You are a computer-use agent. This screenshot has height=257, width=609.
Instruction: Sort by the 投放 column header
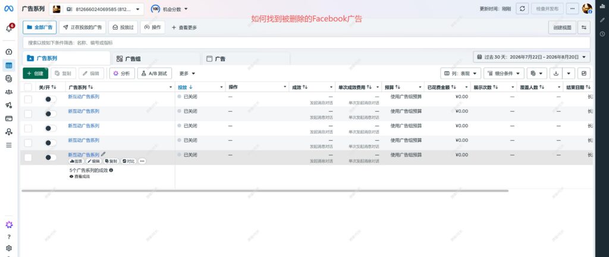point(186,87)
